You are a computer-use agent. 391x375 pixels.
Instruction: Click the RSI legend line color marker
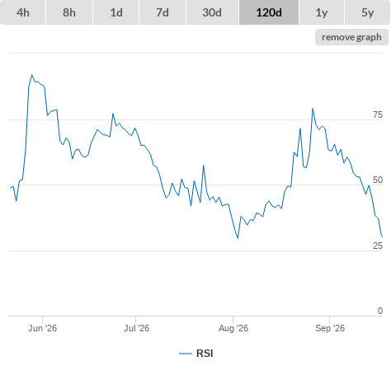tap(186, 354)
